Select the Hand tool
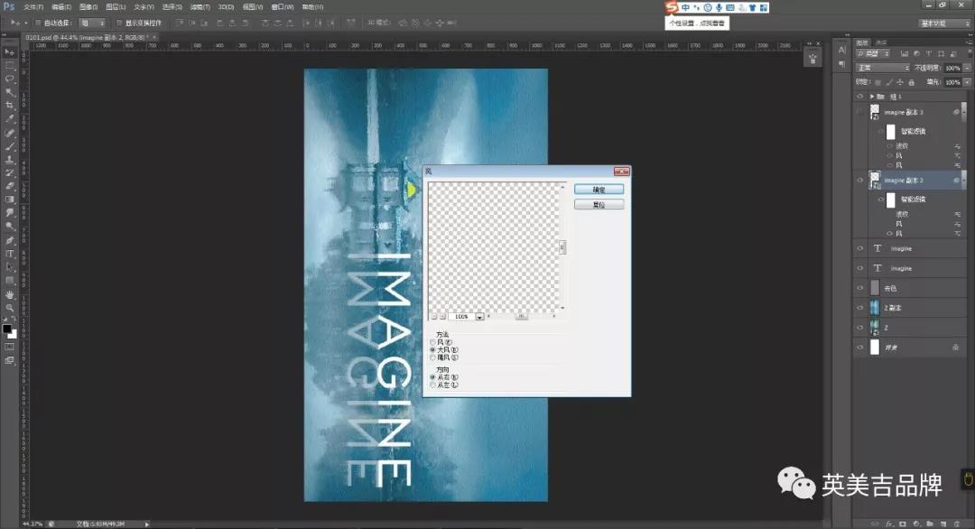The width and height of the screenshot is (975, 529). pos(9,294)
